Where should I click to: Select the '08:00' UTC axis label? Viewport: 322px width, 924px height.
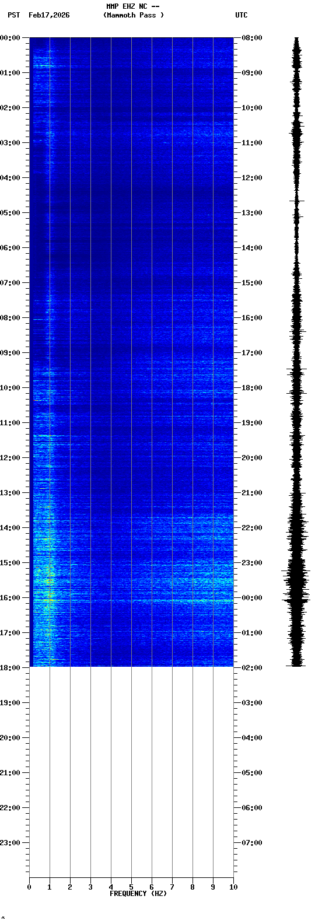(x=252, y=38)
